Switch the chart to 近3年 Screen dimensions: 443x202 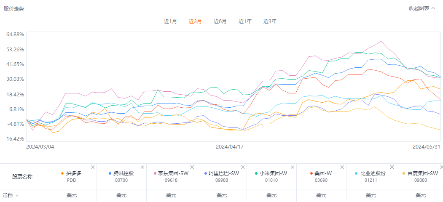[x=270, y=21]
